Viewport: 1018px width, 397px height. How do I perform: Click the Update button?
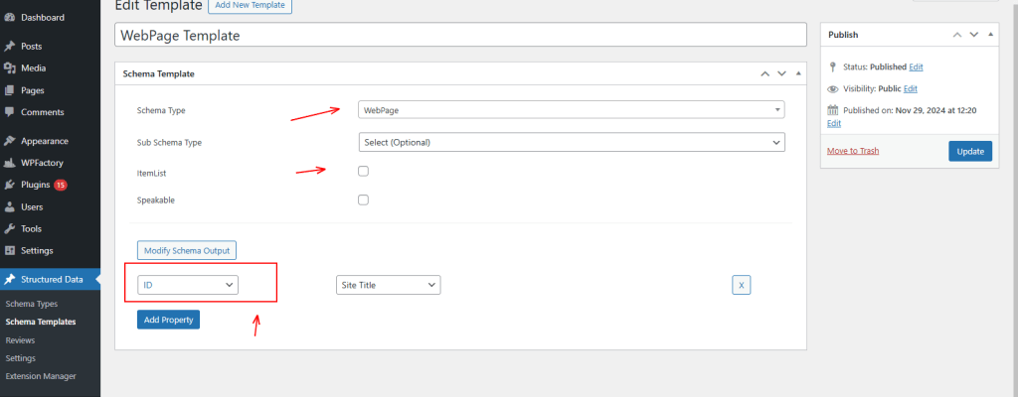[970, 151]
